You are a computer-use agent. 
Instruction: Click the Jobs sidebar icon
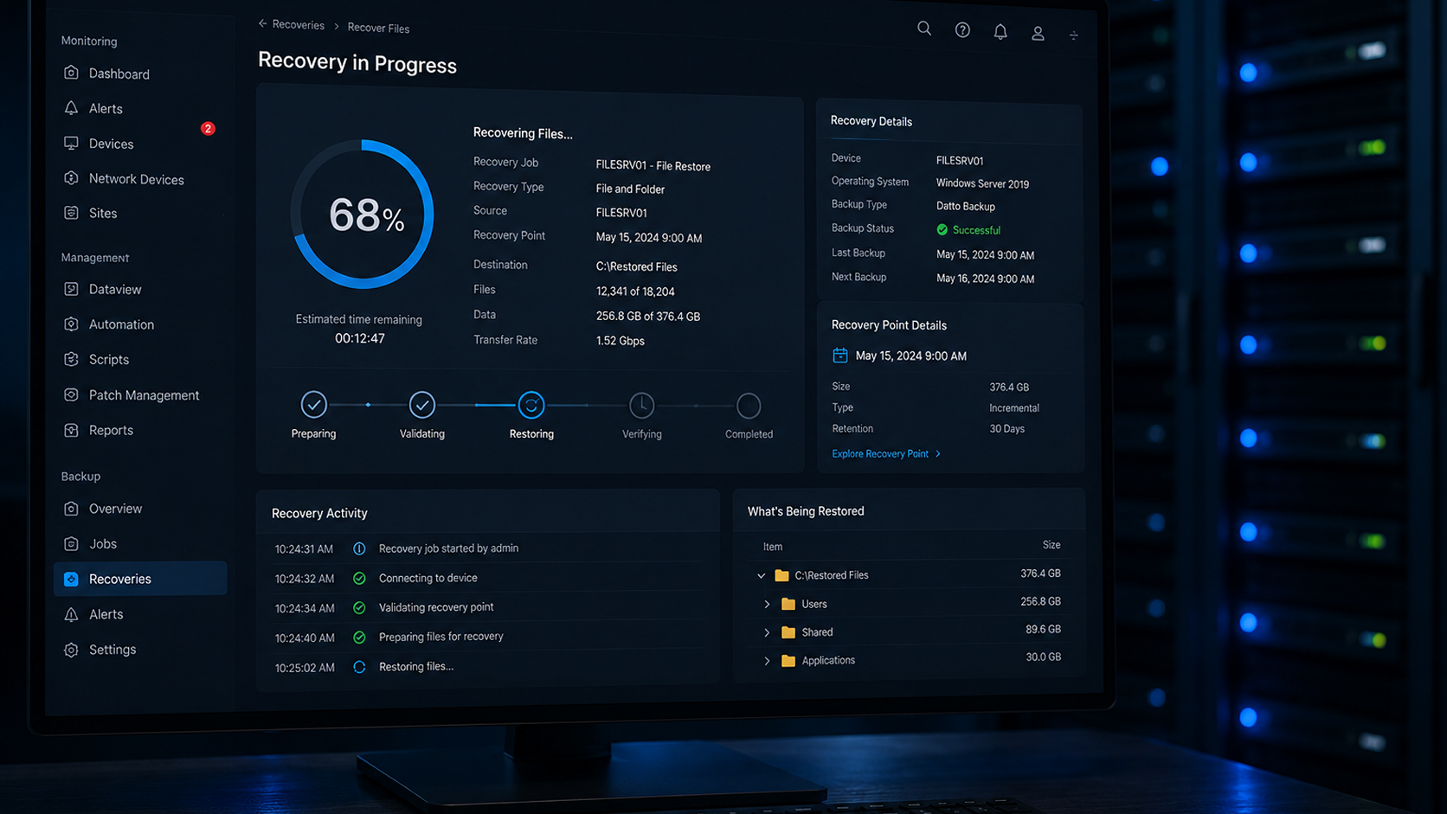pos(71,543)
